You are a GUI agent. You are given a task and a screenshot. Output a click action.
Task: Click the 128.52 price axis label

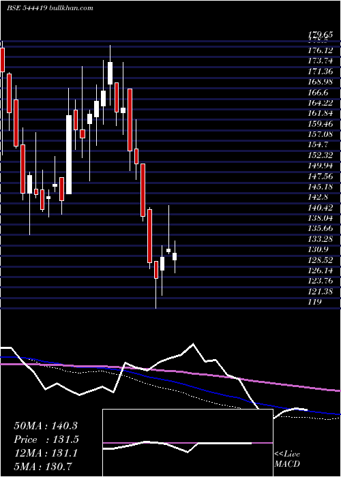coord(321,260)
